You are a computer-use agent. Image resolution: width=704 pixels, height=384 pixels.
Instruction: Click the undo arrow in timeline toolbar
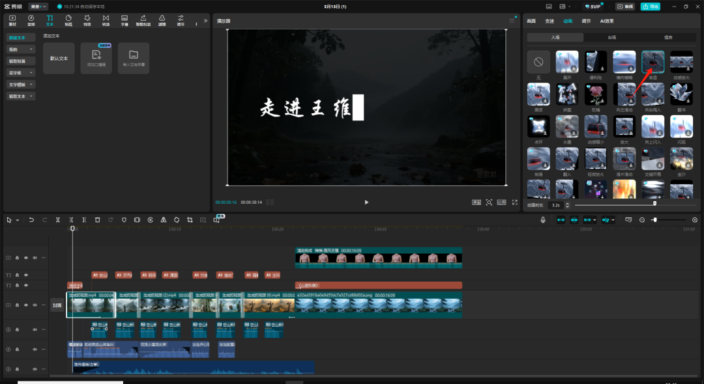tap(31, 220)
